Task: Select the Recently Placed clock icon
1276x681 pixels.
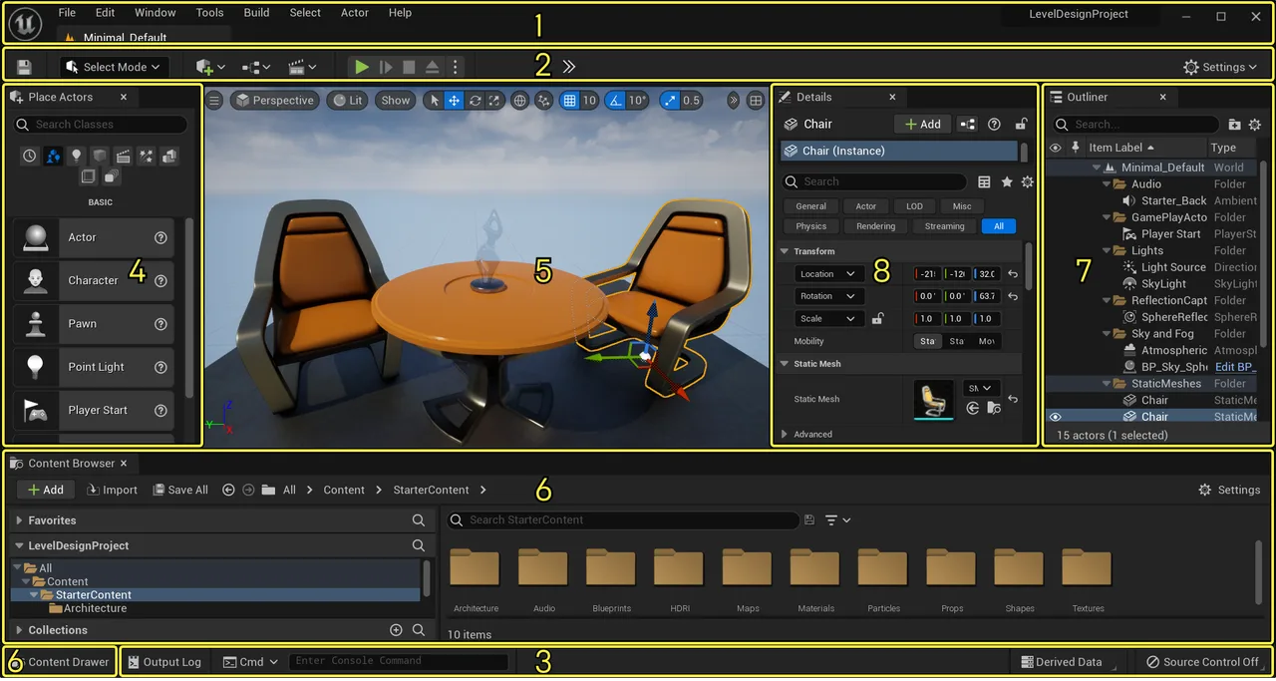Action: point(30,156)
